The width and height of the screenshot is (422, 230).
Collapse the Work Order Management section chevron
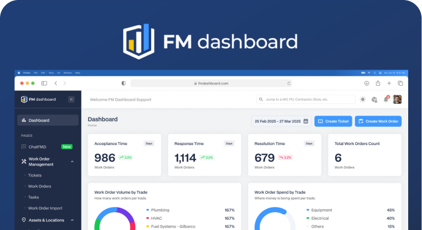coord(72,162)
